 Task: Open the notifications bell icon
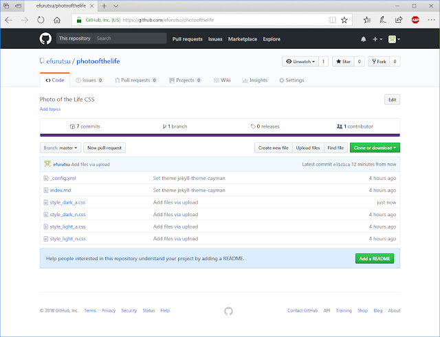(364, 39)
